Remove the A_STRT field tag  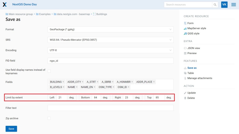97,82
